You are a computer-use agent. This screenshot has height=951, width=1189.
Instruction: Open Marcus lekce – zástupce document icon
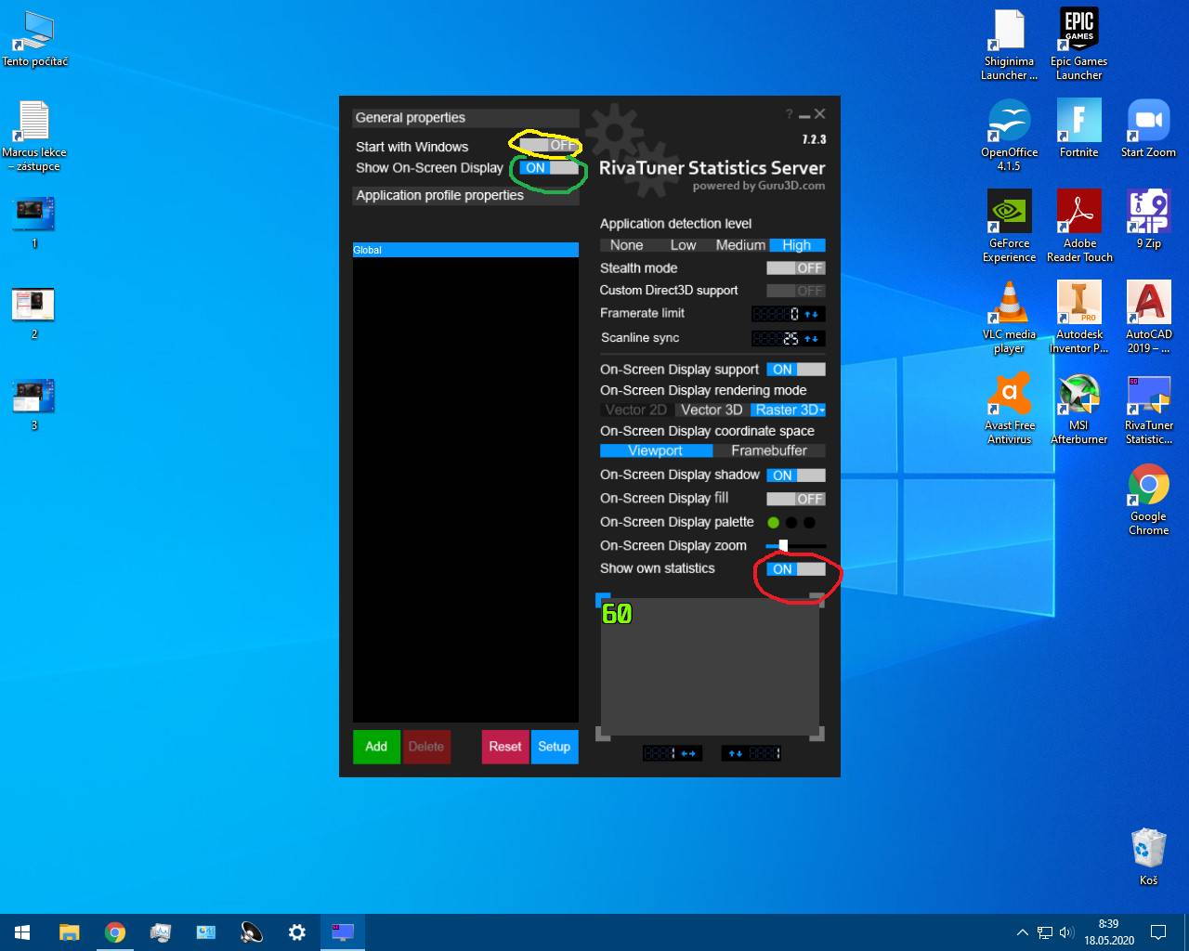[x=34, y=136]
